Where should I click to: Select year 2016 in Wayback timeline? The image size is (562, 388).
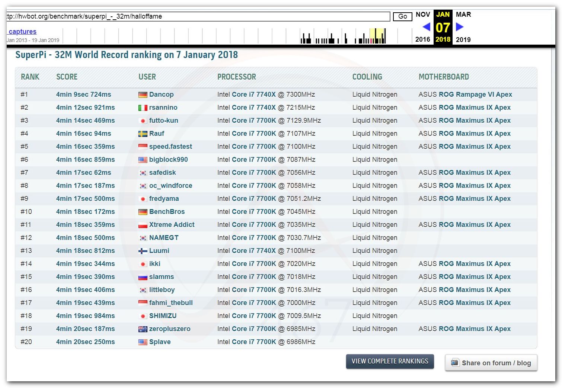click(423, 39)
